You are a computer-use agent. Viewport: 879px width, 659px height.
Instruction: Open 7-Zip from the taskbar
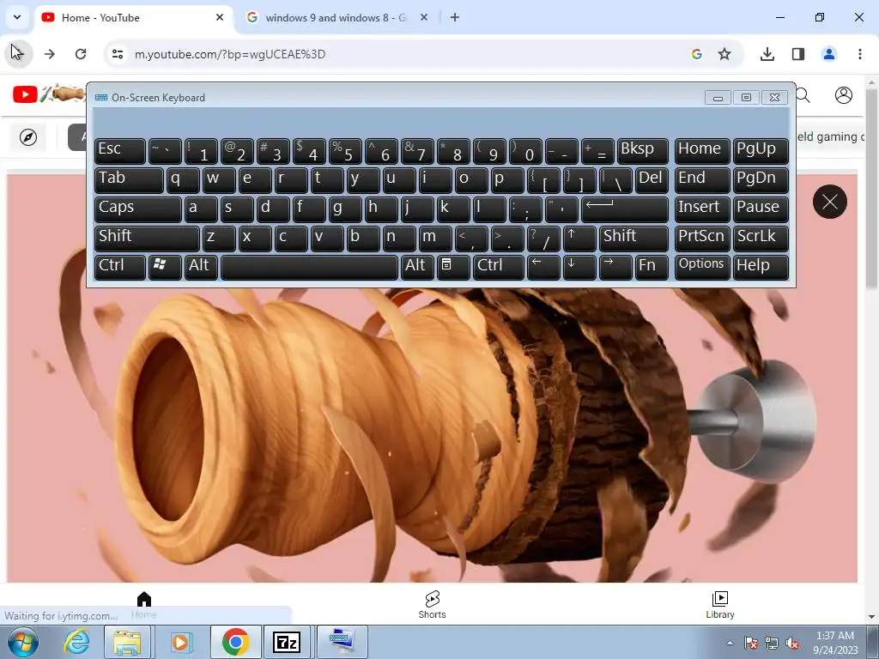[x=287, y=642]
